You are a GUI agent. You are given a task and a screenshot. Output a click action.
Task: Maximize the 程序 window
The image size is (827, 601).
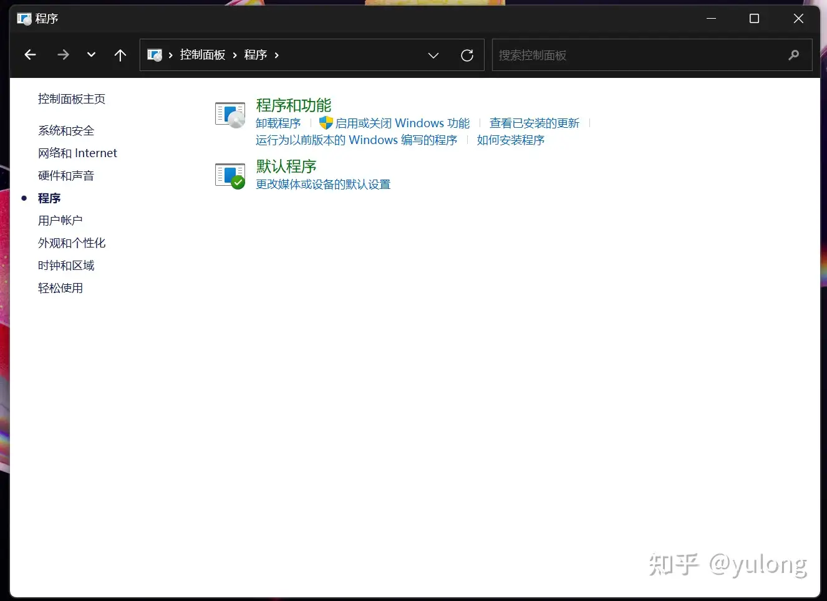(x=754, y=19)
